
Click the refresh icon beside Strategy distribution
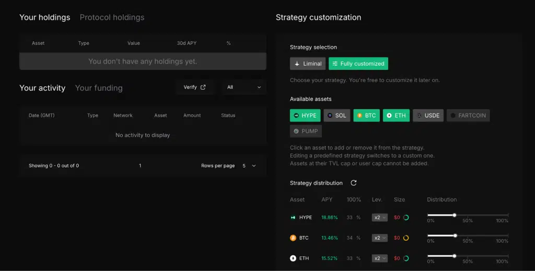coord(354,183)
